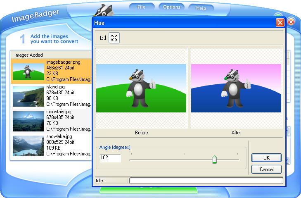
Task: Click the 'After' label
Action: click(x=236, y=133)
